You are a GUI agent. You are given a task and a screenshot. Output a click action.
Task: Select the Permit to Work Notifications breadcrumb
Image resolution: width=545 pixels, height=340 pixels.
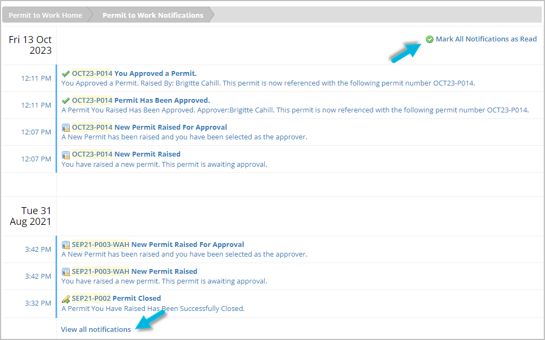[153, 15]
